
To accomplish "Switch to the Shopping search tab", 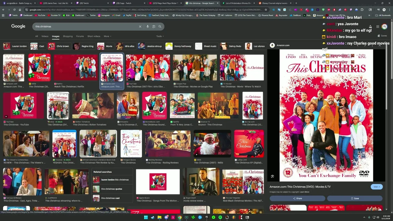I will (x=68, y=36).
